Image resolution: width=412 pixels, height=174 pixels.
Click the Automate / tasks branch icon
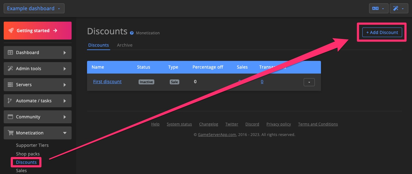[x=10, y=101]
